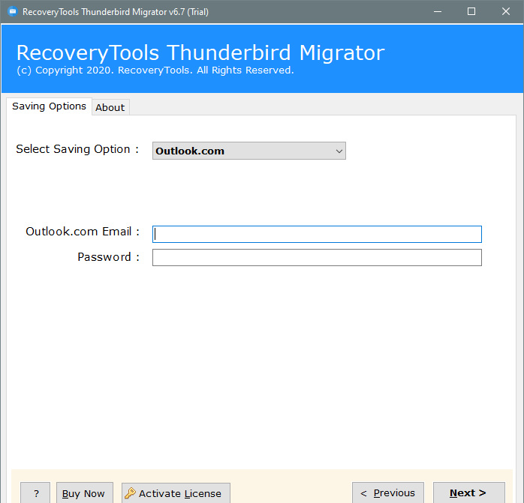Minimize the Thunderbird Migrator window

(x=438, y=12)
